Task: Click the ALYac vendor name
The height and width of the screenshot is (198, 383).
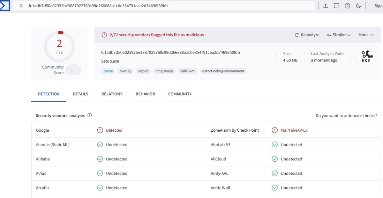Action: click(x=41, y=173)
